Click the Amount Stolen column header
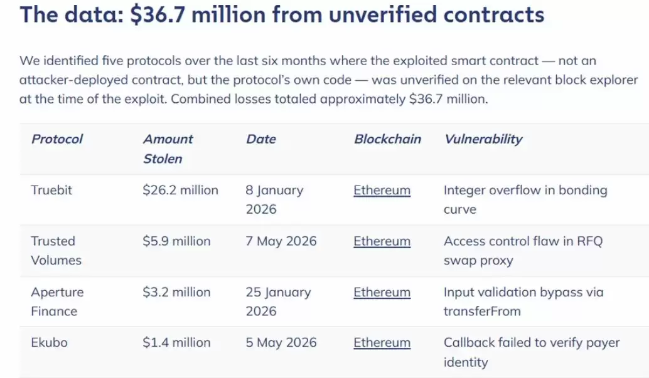 point(168,149)
